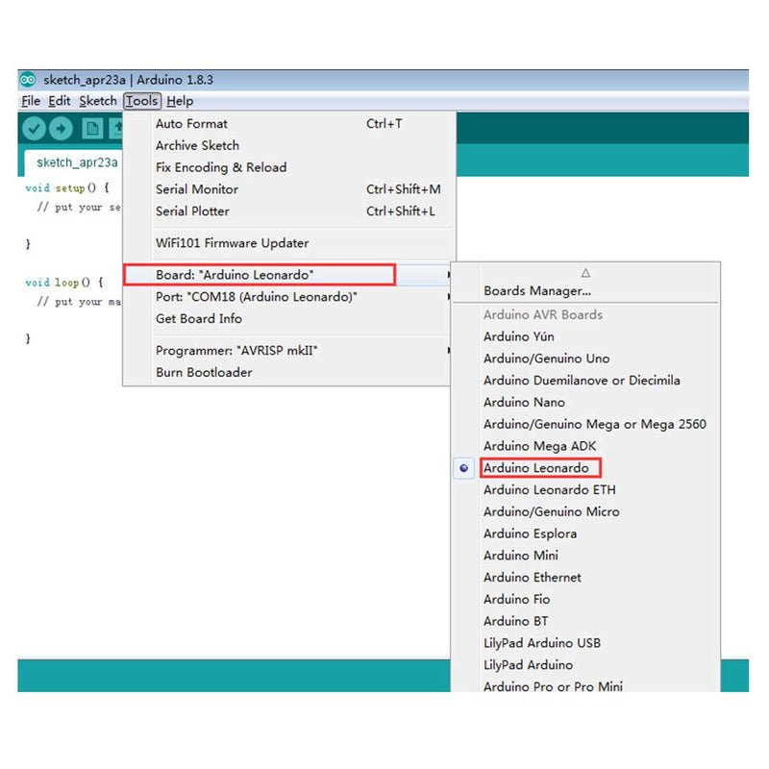The image size is (769, 769).
Task: Select LilyPad Arduino board
Action: coord(585,665)
